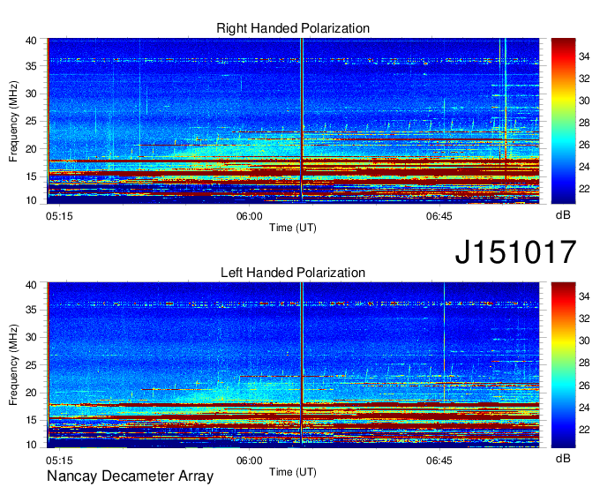Click the Left Handed Polarization spectrogram image
Image resolution: width=600 pixels, height=487 pixels.
(293, 365)
